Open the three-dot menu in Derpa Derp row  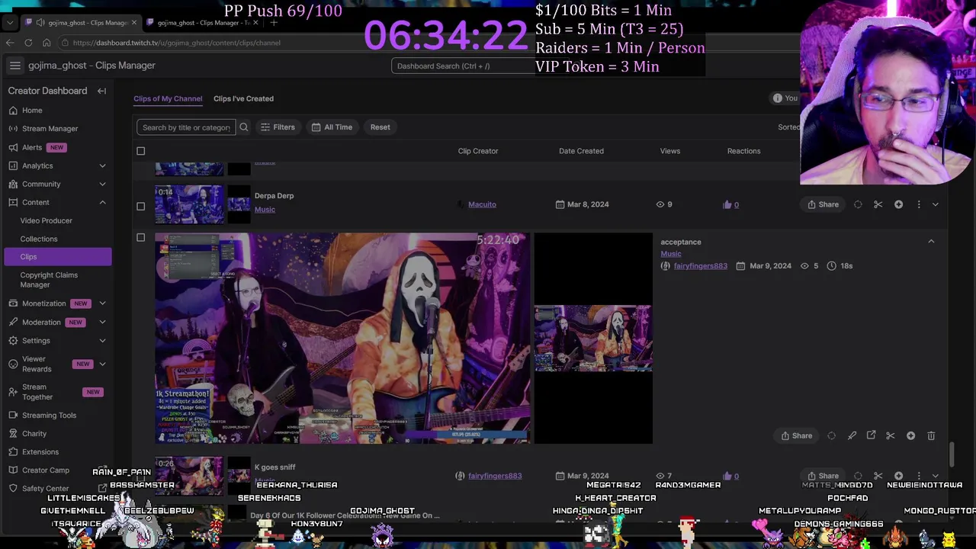click(x=919, y=204)
